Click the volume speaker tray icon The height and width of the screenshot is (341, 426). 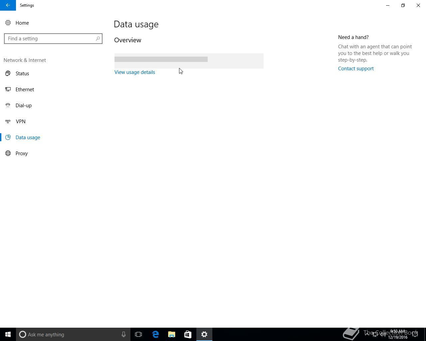coord(383,334)
